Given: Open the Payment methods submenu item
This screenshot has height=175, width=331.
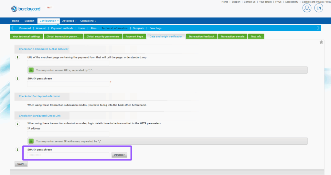Looking at the screenshot, I should [62, 28].
